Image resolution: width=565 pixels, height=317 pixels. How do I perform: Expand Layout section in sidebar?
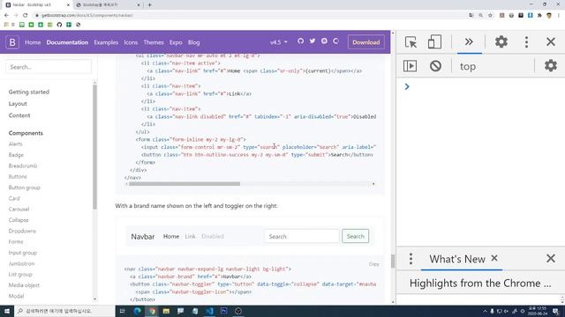coord(18,104)
